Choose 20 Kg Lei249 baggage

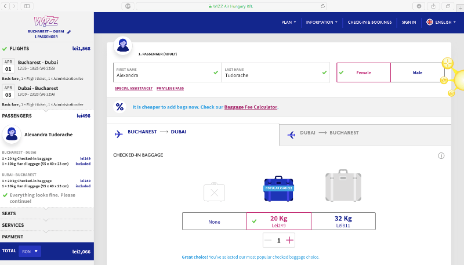(x=279, y=222)
